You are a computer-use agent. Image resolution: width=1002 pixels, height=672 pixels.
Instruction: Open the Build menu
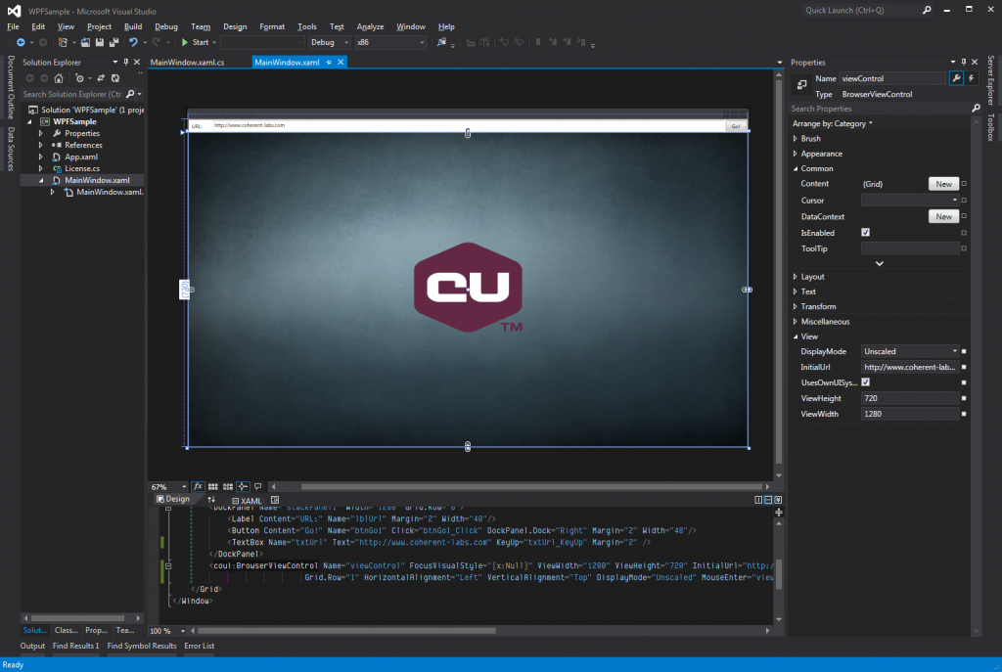click(x=133, y=26)
